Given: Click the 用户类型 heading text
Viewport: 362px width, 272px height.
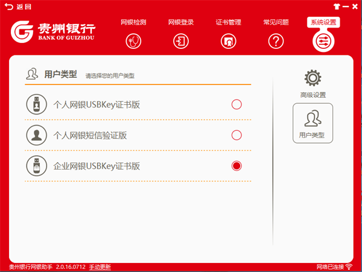Looking at the screenshot, I should click(60, 74).
